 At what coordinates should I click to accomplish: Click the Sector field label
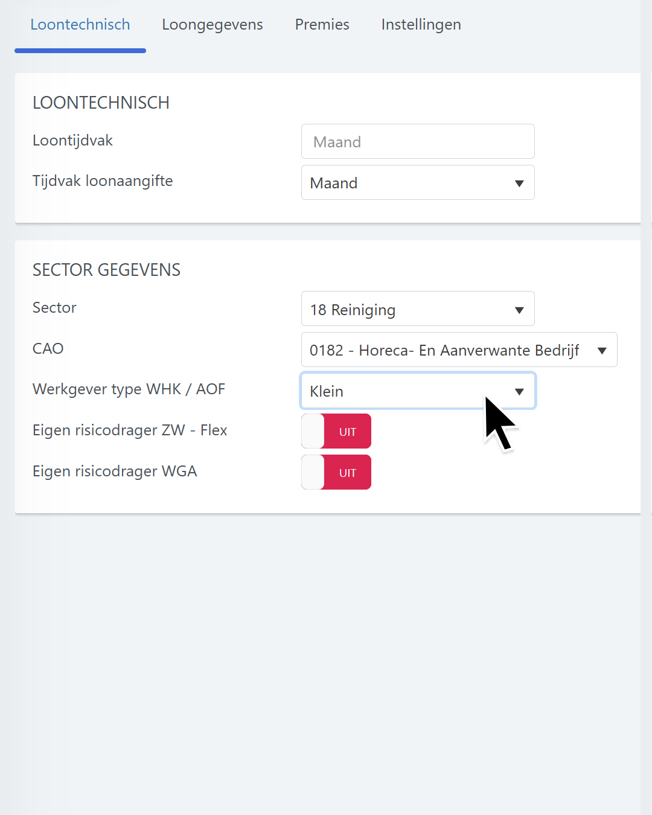point(54,308)
